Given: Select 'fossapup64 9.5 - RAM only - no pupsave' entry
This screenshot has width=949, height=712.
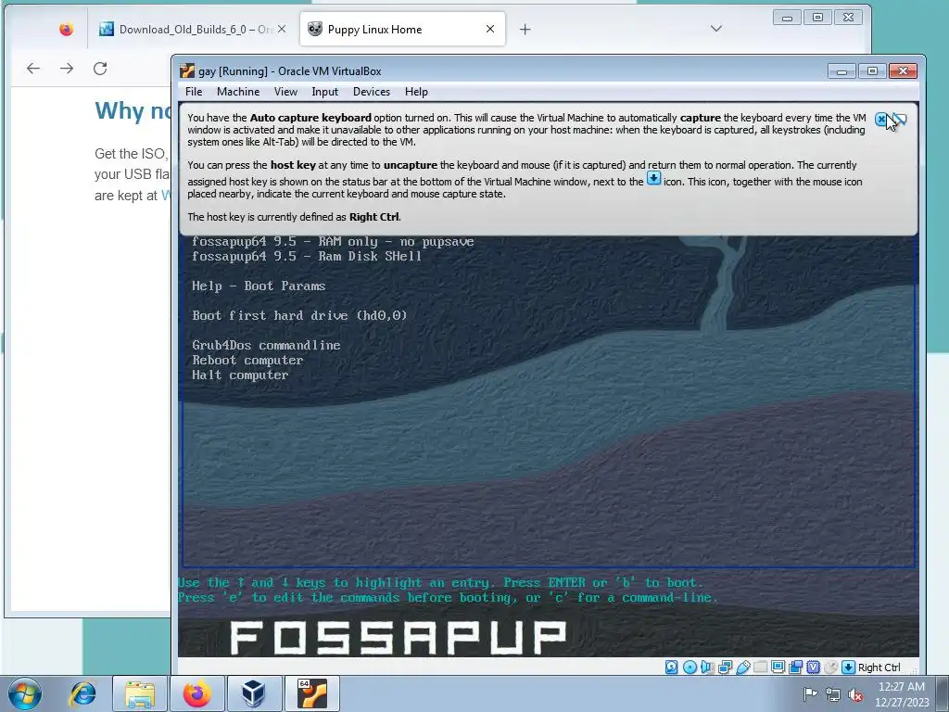Looking at the screenshot, I should tap(333, 242).
